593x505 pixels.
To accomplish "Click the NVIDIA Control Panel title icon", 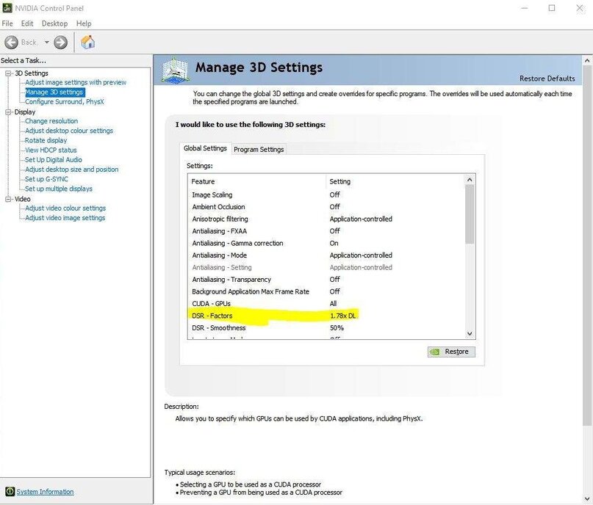I will point(7,7).
